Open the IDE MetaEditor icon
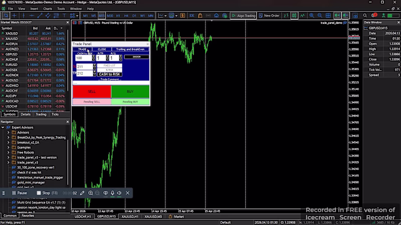 click(x=192, y=15)
